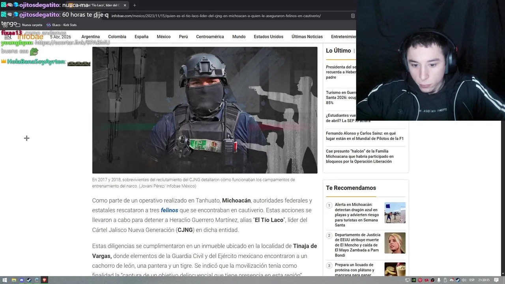Open the licuado de proteína story
This screenshot has width=505, height=284.
(x=354, y=270)
